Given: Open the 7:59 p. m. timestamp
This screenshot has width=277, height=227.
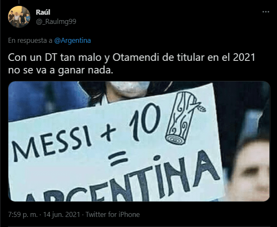Looking at the screenshot, I should 23,214.
